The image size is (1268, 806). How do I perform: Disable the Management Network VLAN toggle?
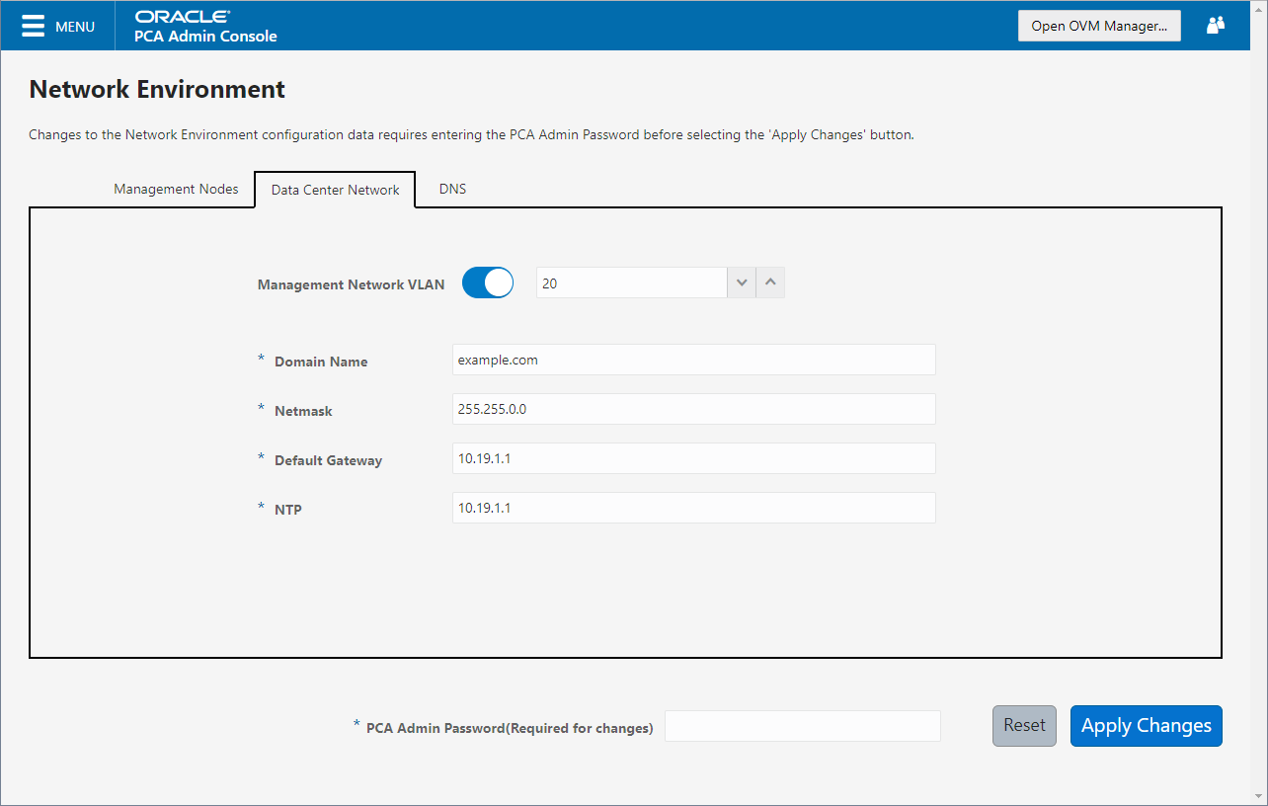click(x=487, y=282)
